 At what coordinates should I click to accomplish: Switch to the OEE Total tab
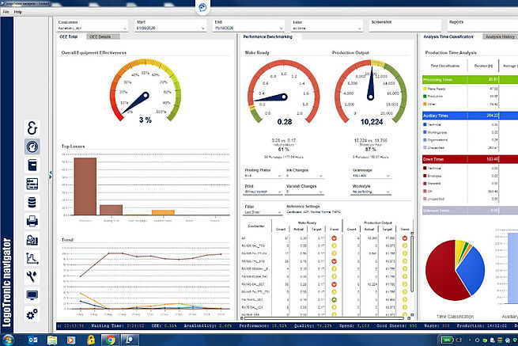pos(69,36)
